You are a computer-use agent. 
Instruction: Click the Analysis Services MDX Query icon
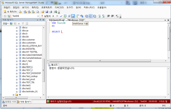point(25,12)
